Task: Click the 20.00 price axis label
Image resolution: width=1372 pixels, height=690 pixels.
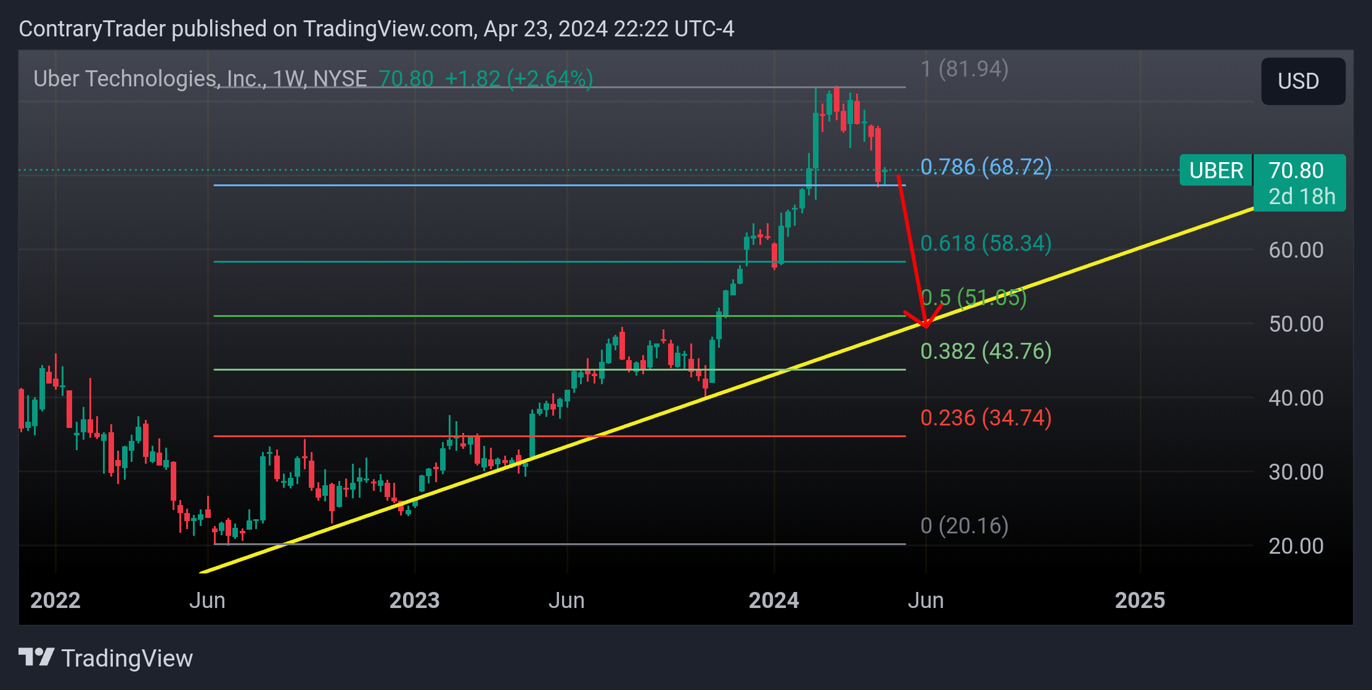Action: 1296,546
